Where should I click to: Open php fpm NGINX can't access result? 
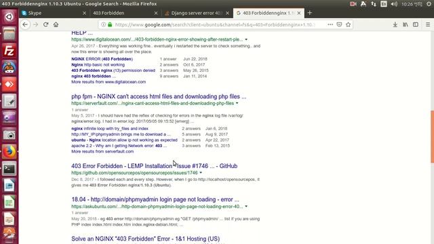[159, 96]
